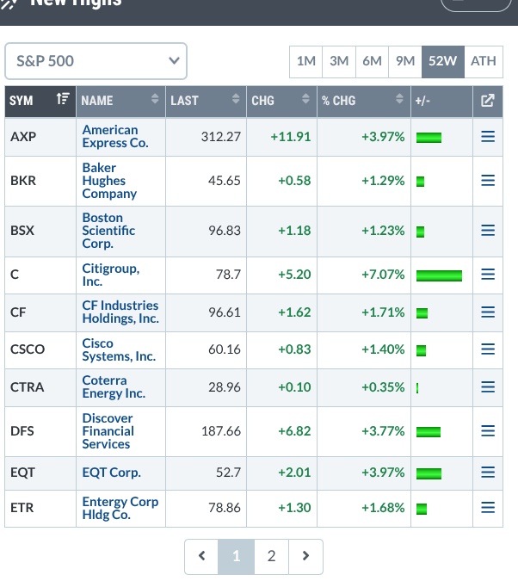Viewport: 518px width, 581px height.
Task: Open the S&P 500 index dropdown
Action: (x=96, y=61)
